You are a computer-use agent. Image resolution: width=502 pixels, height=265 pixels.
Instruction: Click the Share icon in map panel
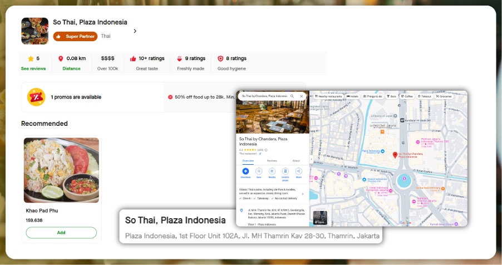(299, 171)
